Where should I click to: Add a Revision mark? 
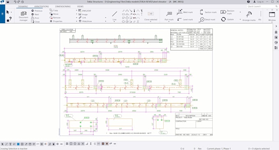(227, 12)
